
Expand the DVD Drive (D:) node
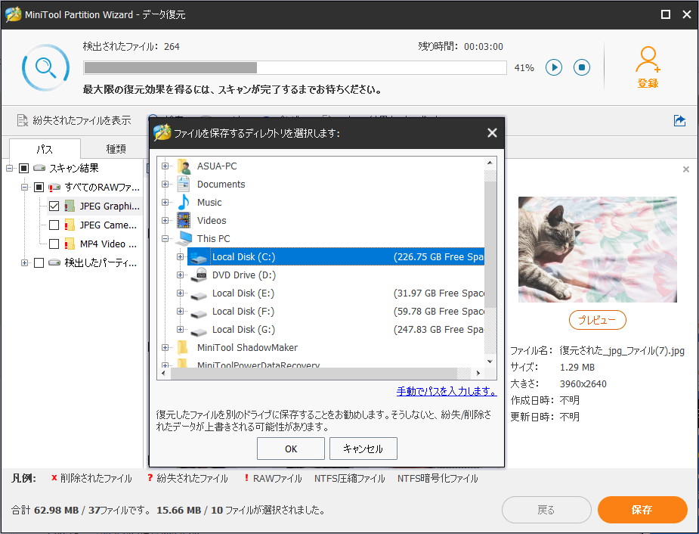[x=180, y=275]
